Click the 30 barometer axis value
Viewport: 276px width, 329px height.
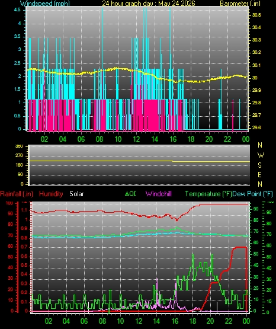coord(255,78)
